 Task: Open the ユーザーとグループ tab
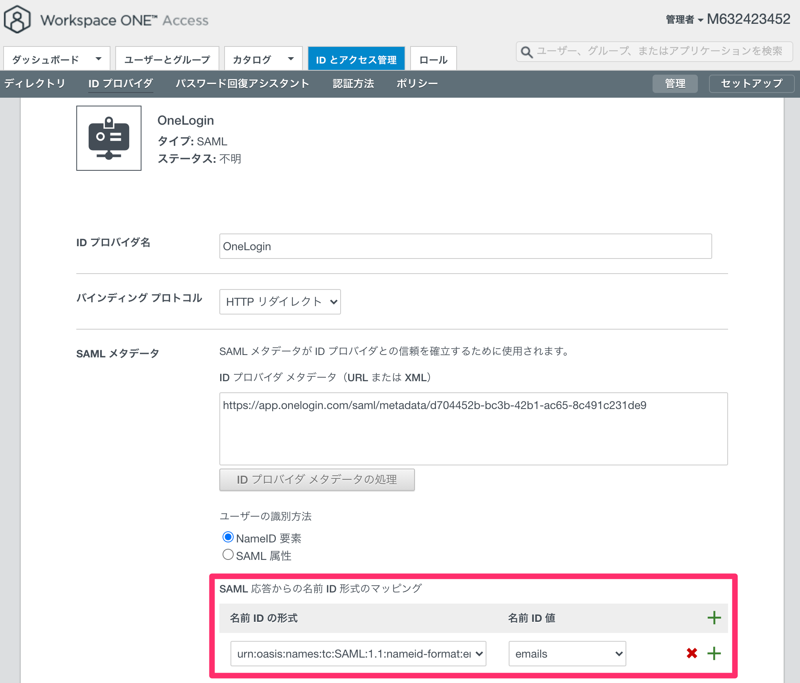[x=167, y=59]
